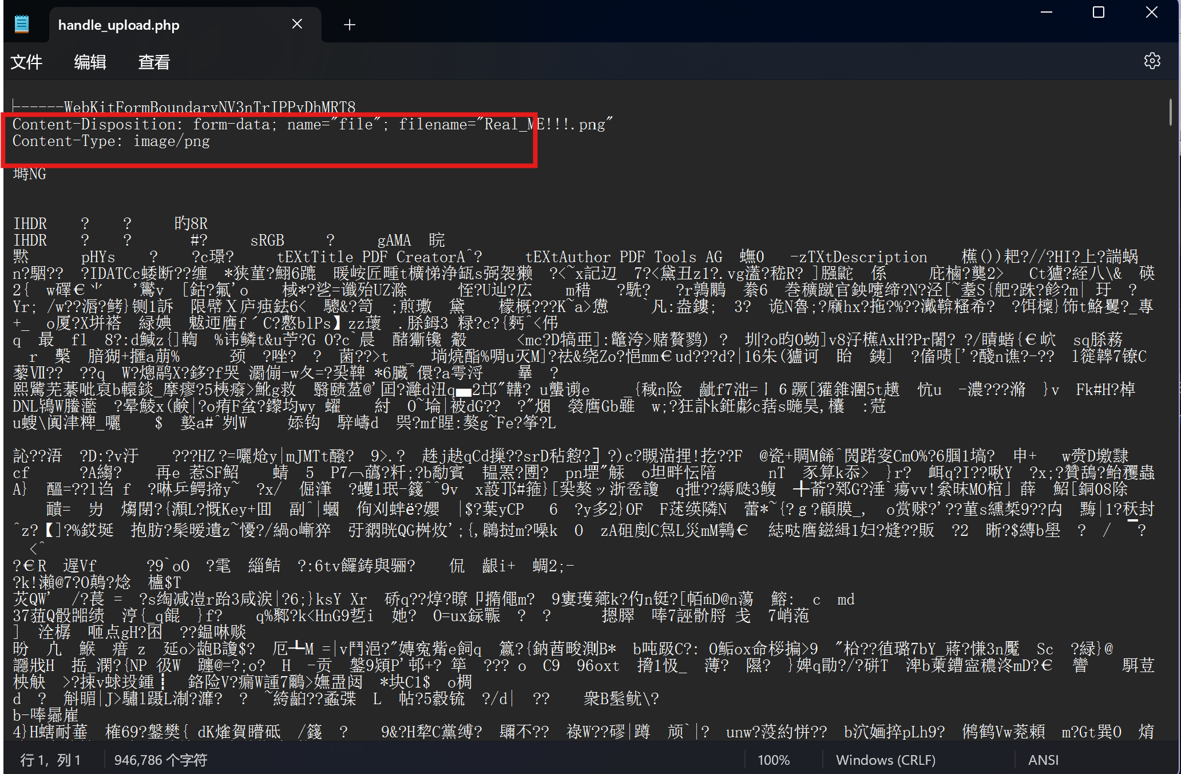
Task: Add a new tab with plus icon
Action: [349, 25]
